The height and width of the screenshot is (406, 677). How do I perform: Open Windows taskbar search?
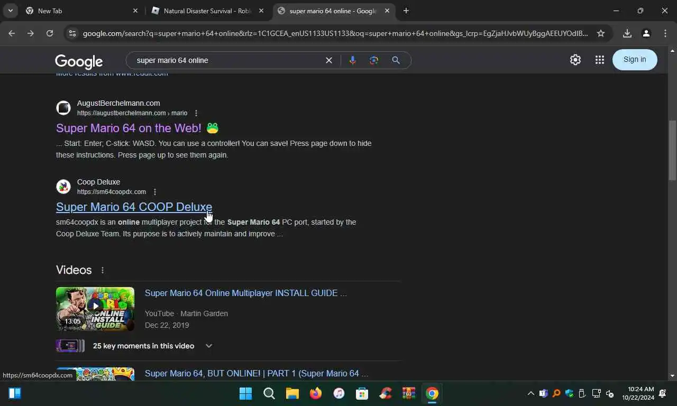pos(269,393)
